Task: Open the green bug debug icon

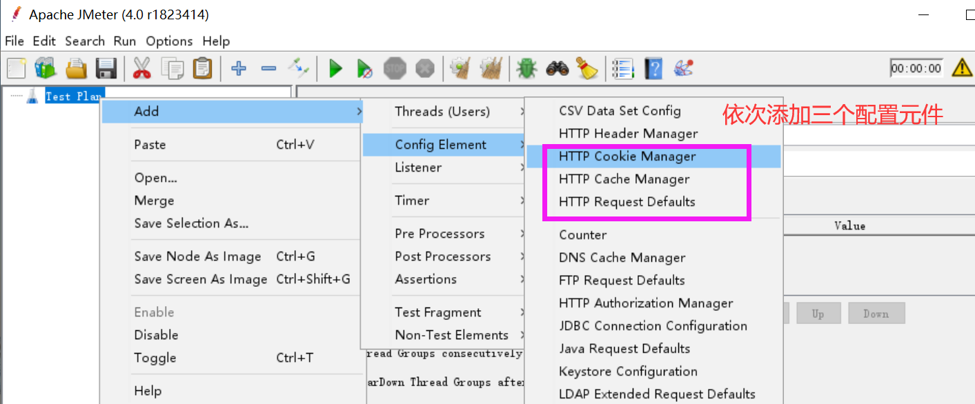Action: (526, 68)
